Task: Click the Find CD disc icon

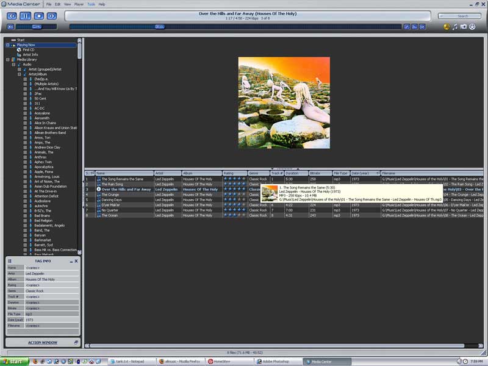Action: (x=19, y=50)
